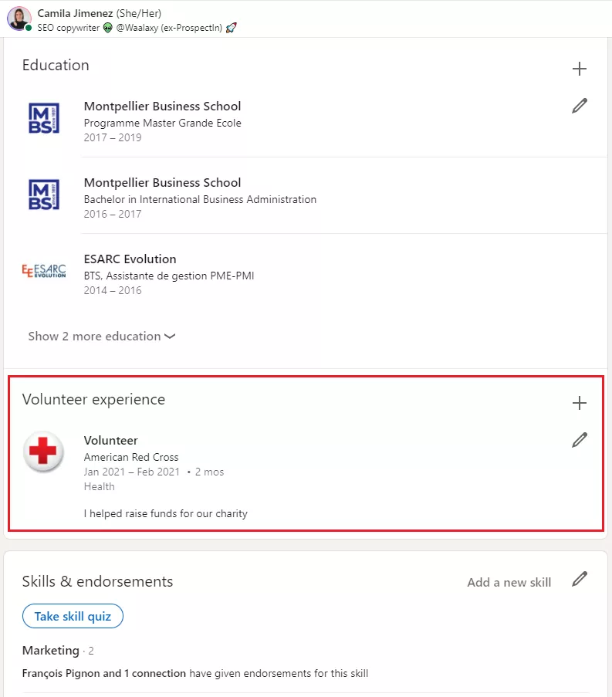Click the Camila Jimenez name in header

pos(74,13)
